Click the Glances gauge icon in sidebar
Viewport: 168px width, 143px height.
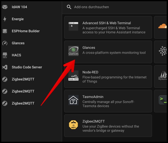[5, 43]
